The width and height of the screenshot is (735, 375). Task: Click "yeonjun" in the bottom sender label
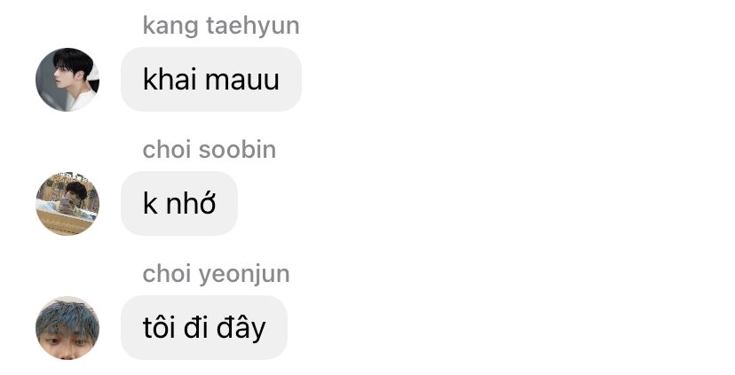click(244, 276)
